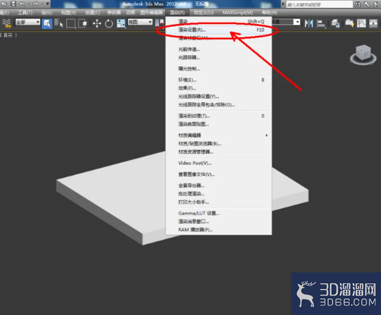Image resolution: width=381 pixels, height=315 pixels.
Task: Open the Manage Layers icon
Action: pyautogui.click(x=335, y=23)
